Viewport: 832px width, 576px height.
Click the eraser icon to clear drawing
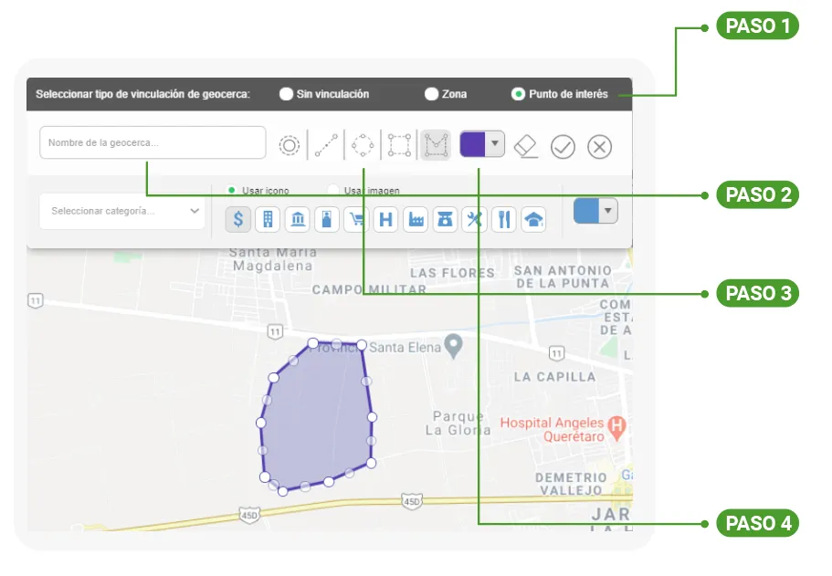[526, 146]
